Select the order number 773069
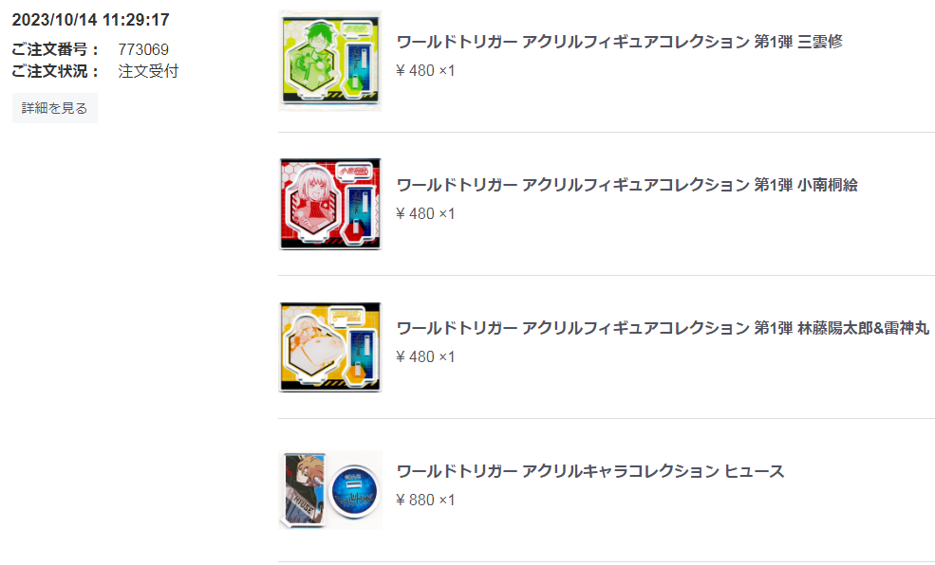This screenshot has width=935, height=565. (143, 49)
